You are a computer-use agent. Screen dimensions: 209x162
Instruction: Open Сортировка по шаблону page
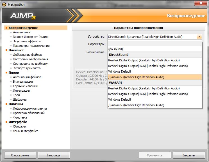(x=30, y=64)
